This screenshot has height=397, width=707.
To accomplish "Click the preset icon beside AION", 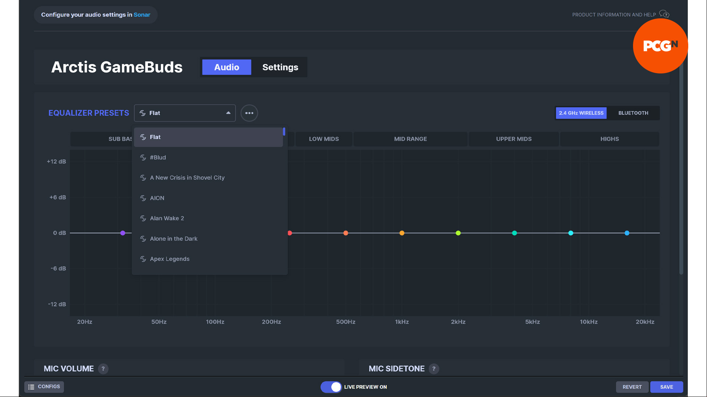I will coord(143,198).
